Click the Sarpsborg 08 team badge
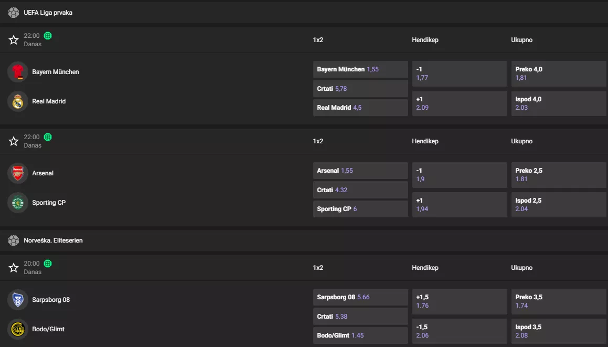 tap(18, 300)
